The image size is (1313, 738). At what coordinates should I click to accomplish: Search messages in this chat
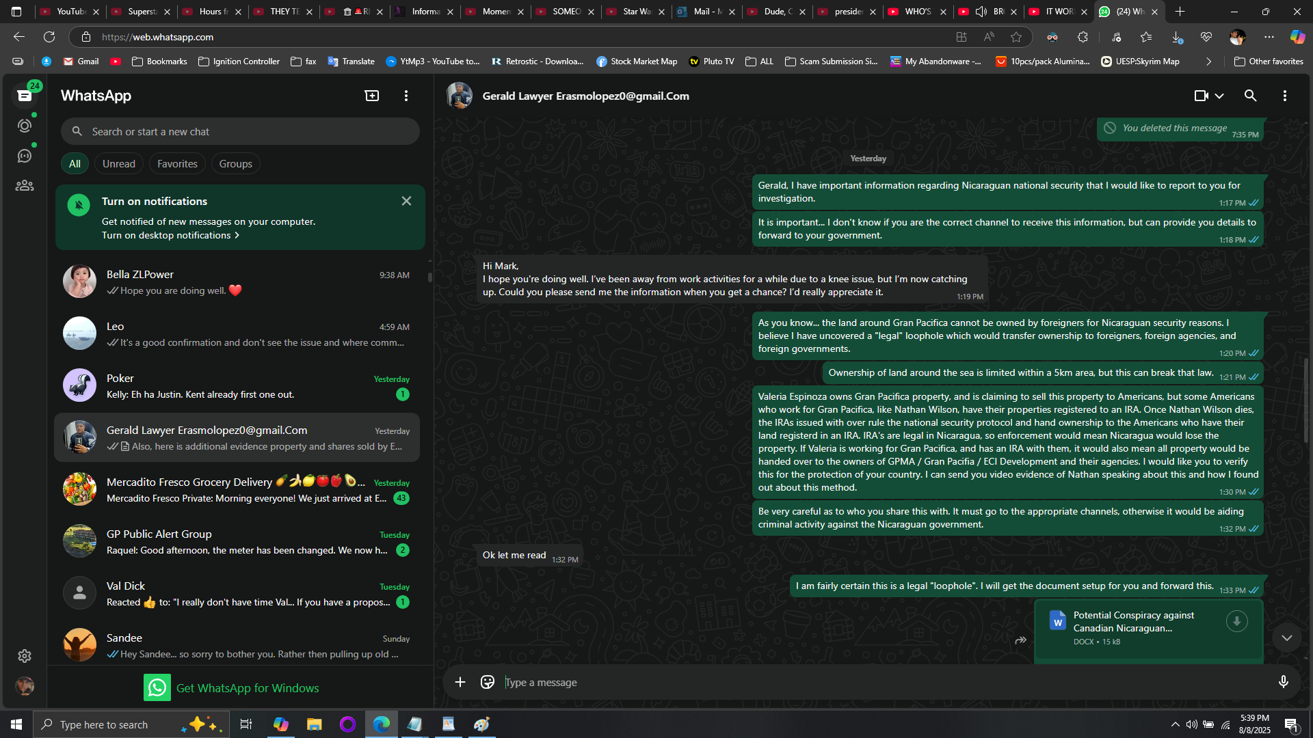click(1250, 96)
